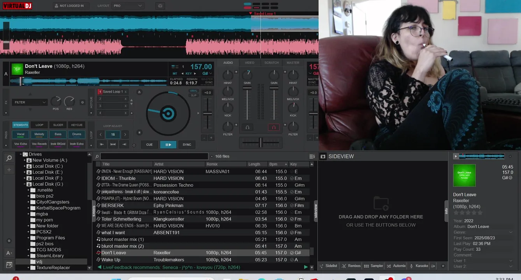This screenshot has width=521, height=280.
Task: Toggle master tempo MT on deck A
Action: coord(175,73)
